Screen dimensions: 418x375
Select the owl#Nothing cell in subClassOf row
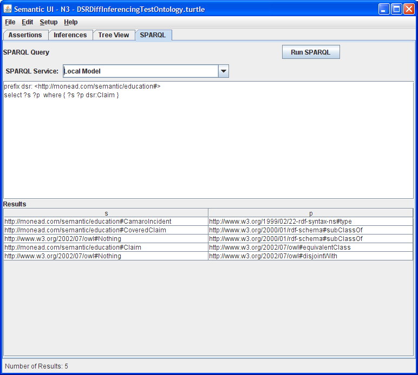click(x=106, y=239)
